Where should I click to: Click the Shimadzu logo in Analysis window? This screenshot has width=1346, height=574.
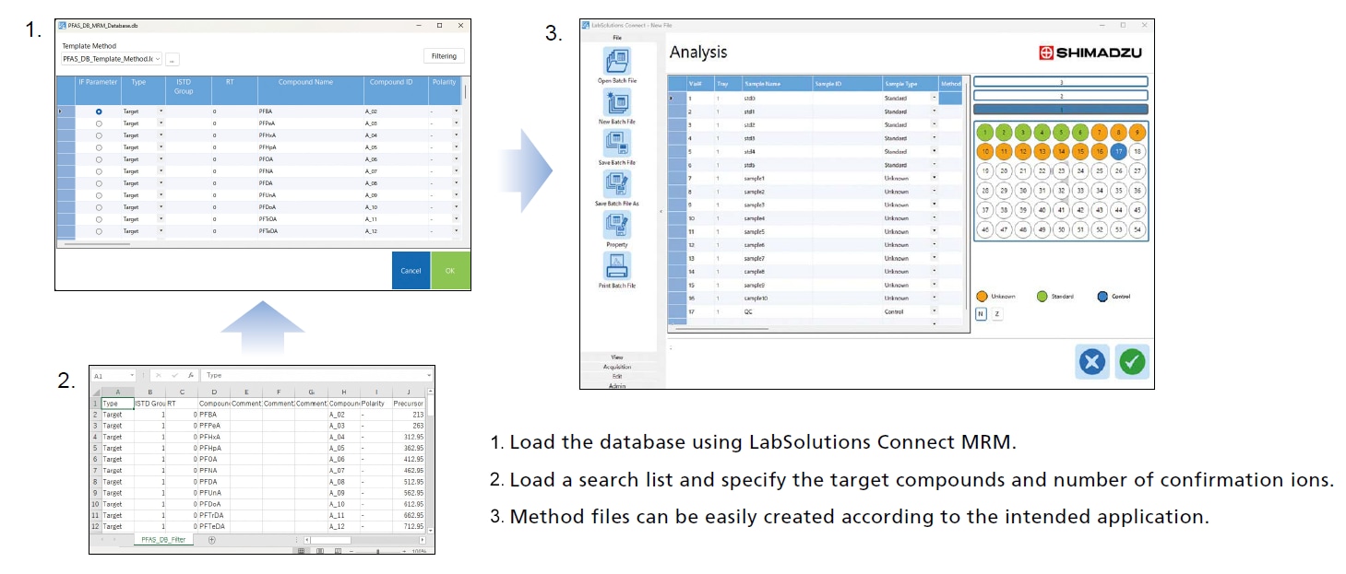click(1092, 53)
